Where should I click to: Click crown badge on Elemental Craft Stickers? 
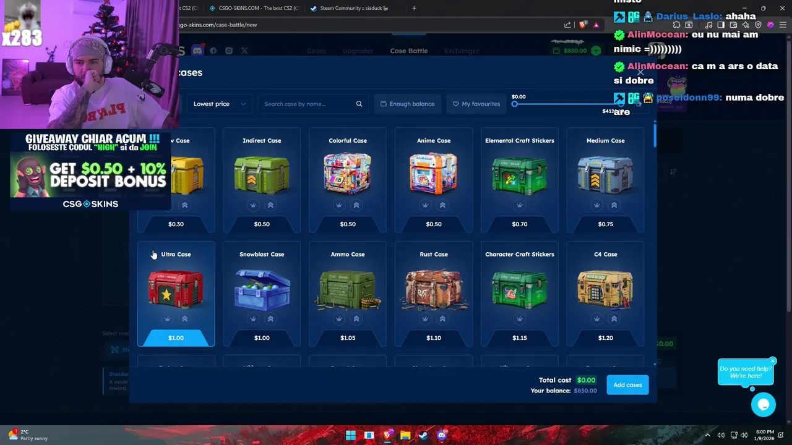pos(520,205)
